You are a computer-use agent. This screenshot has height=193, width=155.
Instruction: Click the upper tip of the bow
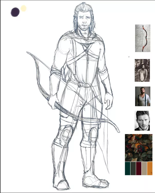point(27,53)
